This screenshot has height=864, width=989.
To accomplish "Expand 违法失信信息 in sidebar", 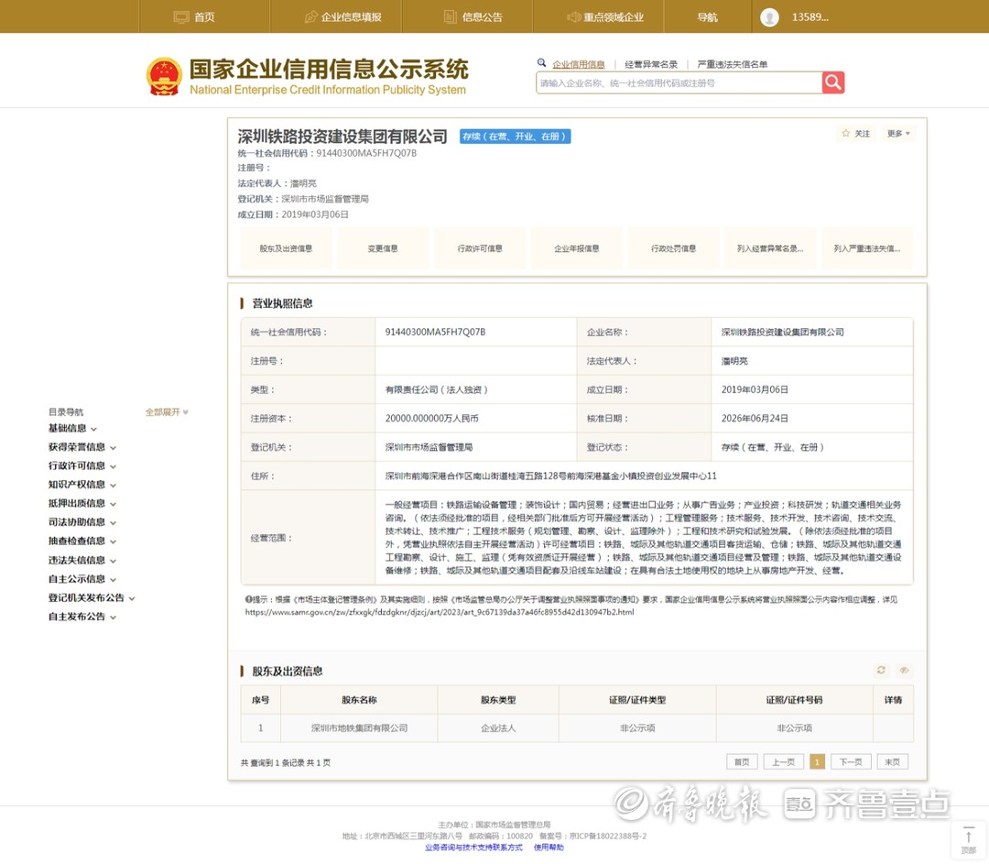I will [x=82, y=561].
